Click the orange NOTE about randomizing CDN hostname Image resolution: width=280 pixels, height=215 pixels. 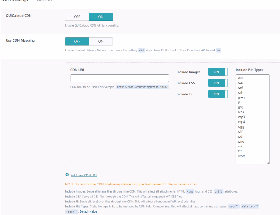click(131, 184)
